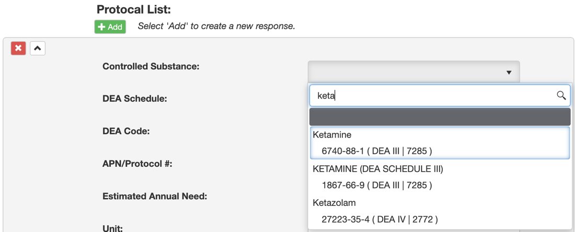
Task: Click the Protocal List heading
Action: [134, 9]
